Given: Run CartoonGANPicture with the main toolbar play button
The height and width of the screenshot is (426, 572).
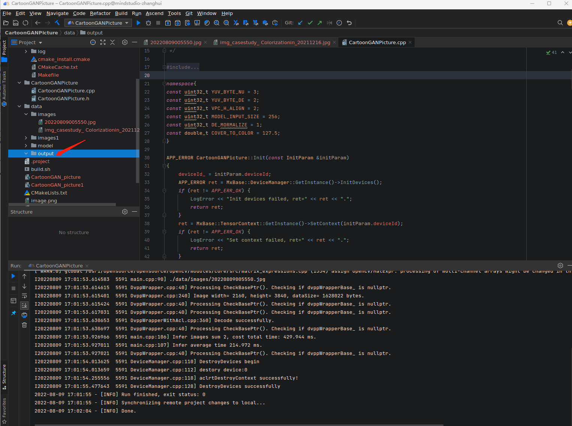Looking at the screenshot, I should (x=138, y=23).
